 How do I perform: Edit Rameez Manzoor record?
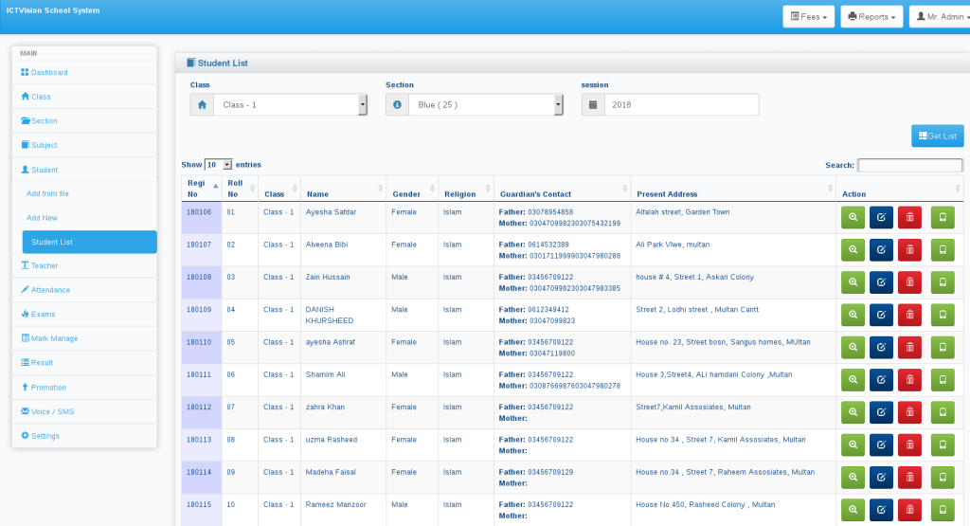[x=881, y=510]
